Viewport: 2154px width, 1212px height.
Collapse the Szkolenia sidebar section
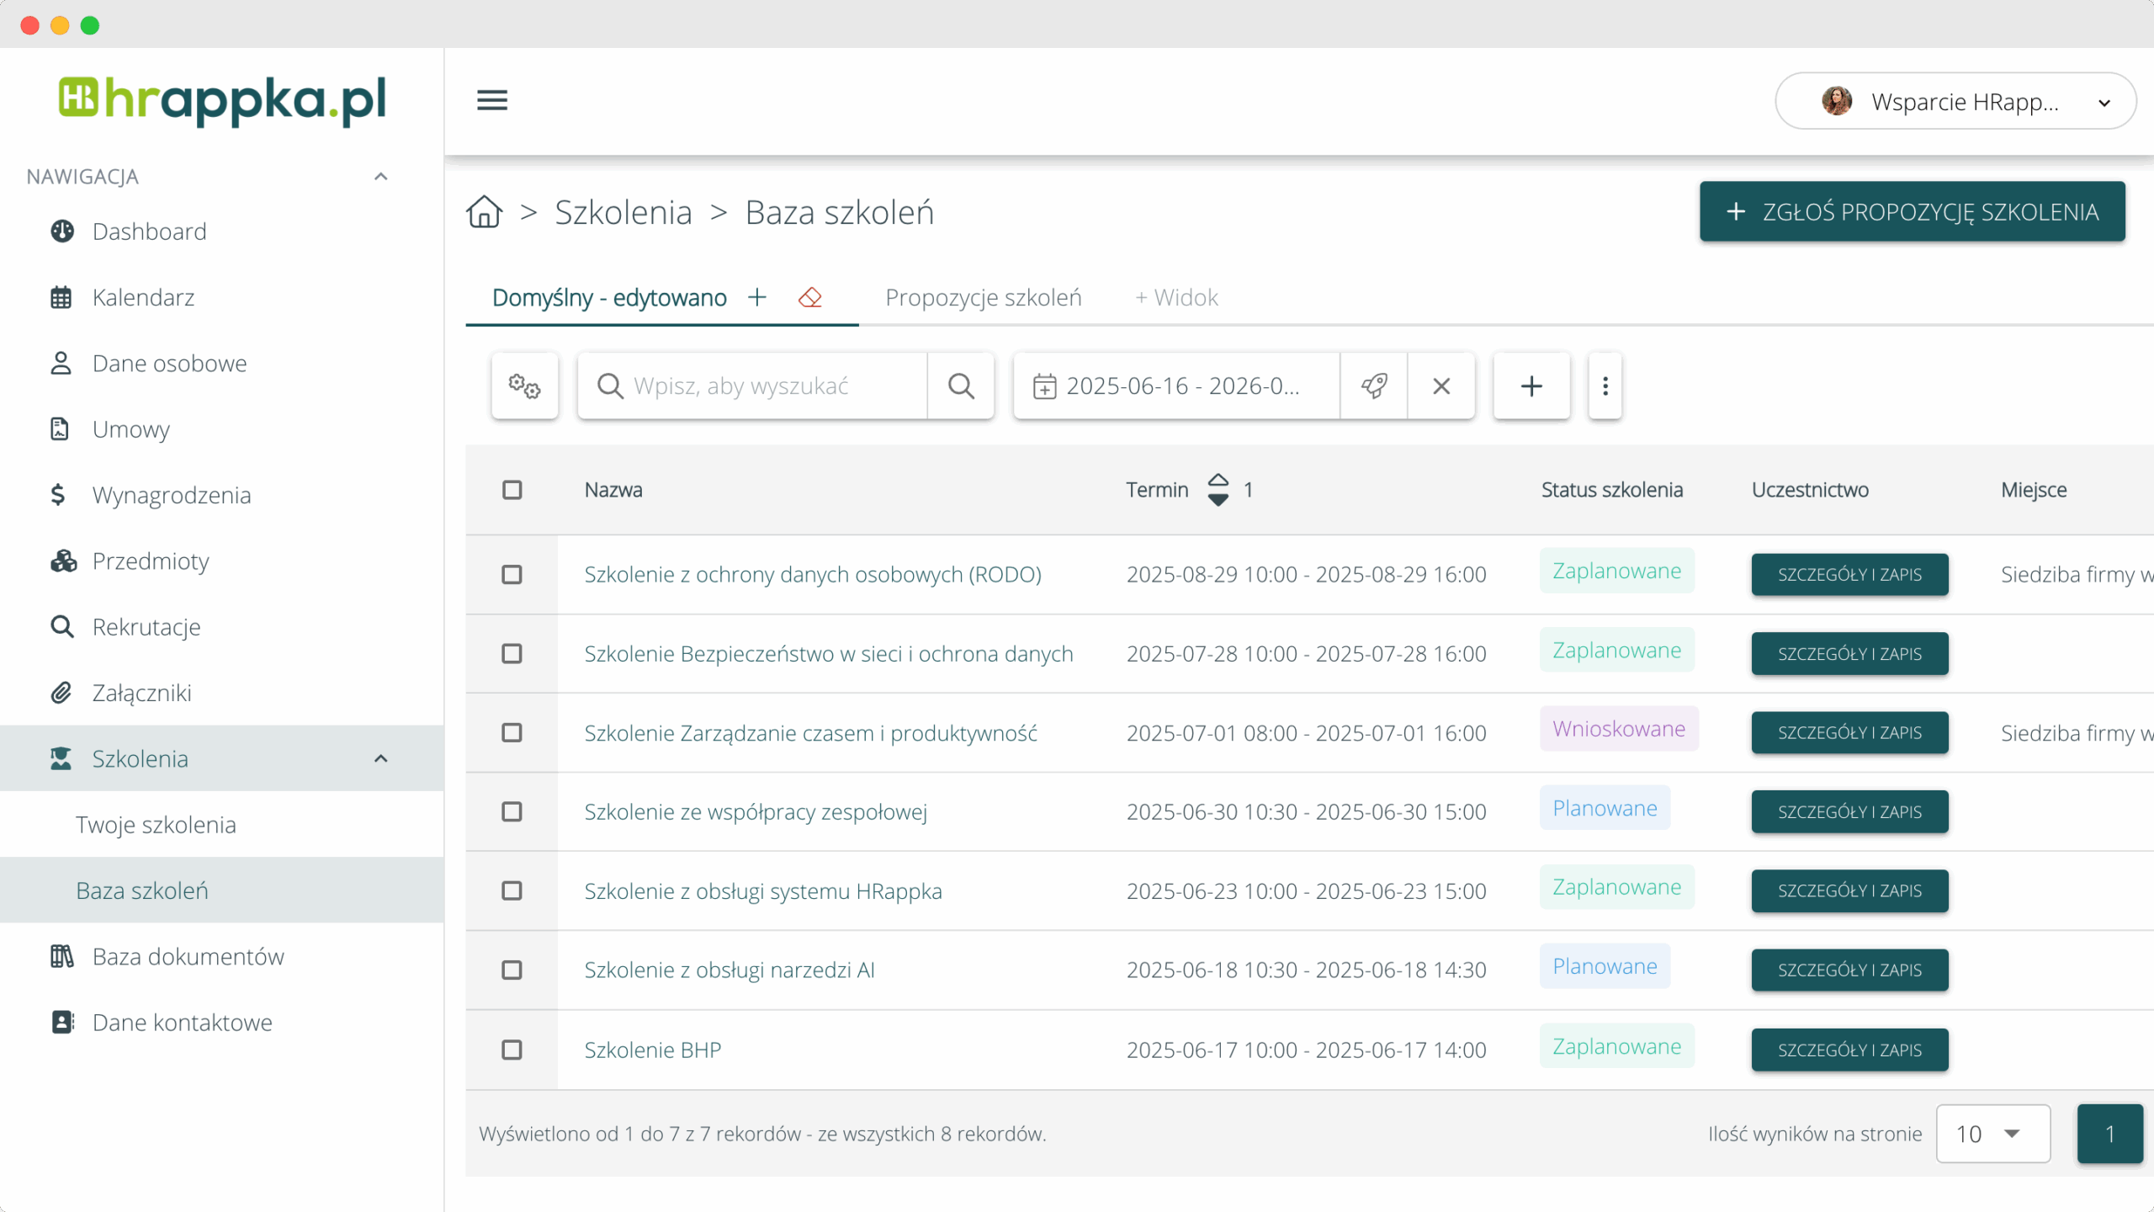[x=381, y=758]
